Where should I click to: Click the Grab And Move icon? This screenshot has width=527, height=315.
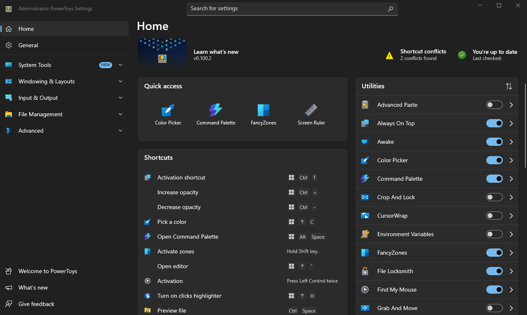click(365, 308)
